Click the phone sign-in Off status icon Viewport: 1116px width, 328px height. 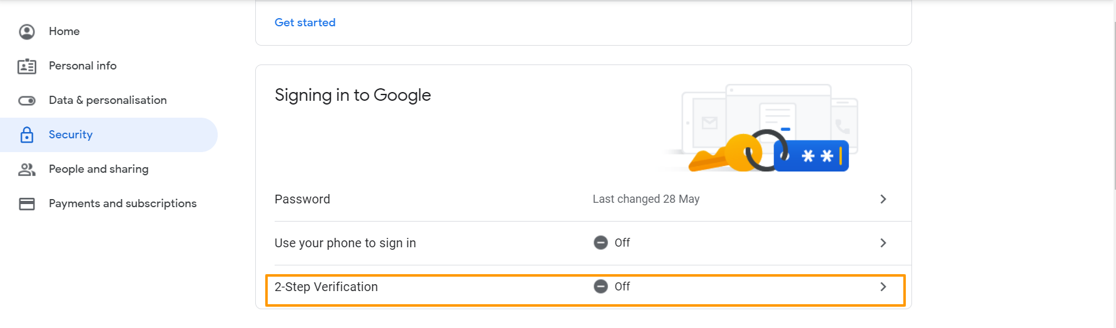click(601, 243)
